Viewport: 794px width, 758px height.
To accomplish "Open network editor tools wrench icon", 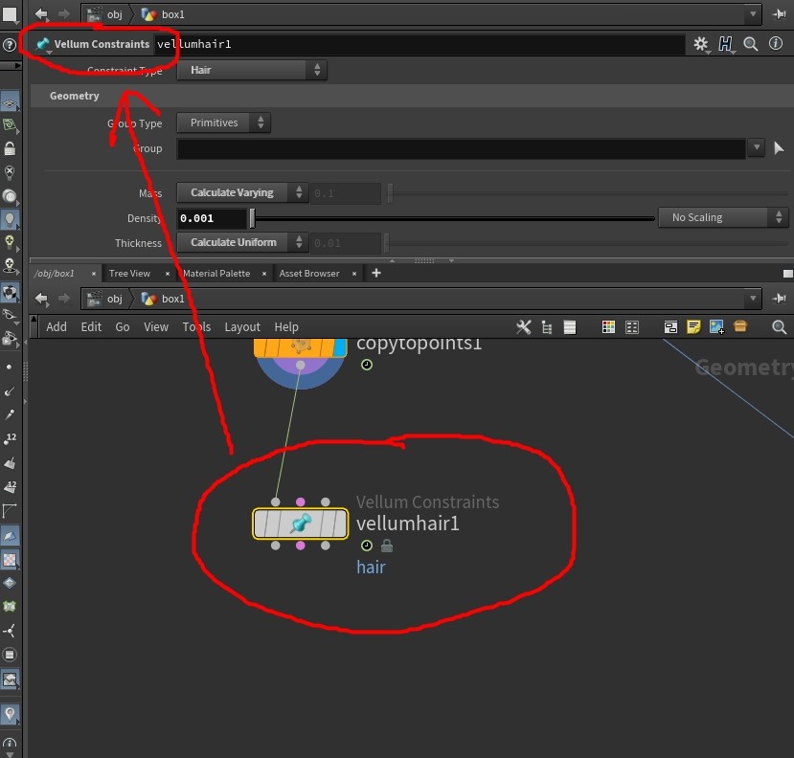I will [x=524, y=327].
